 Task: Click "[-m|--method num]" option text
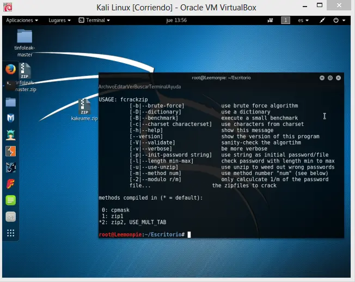pos(155,173)
